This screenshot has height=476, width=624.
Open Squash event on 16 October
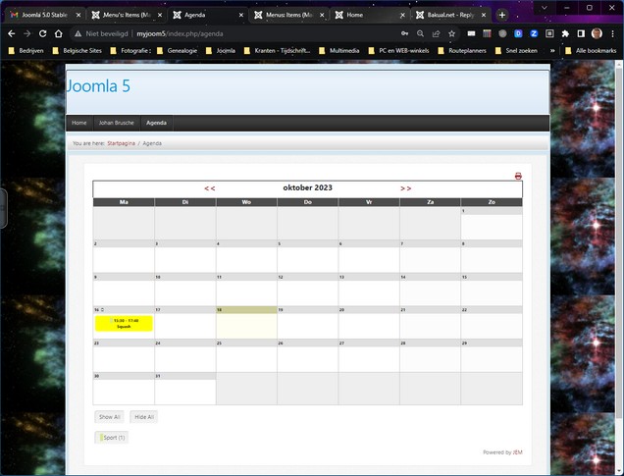click(x=124, y=327)
